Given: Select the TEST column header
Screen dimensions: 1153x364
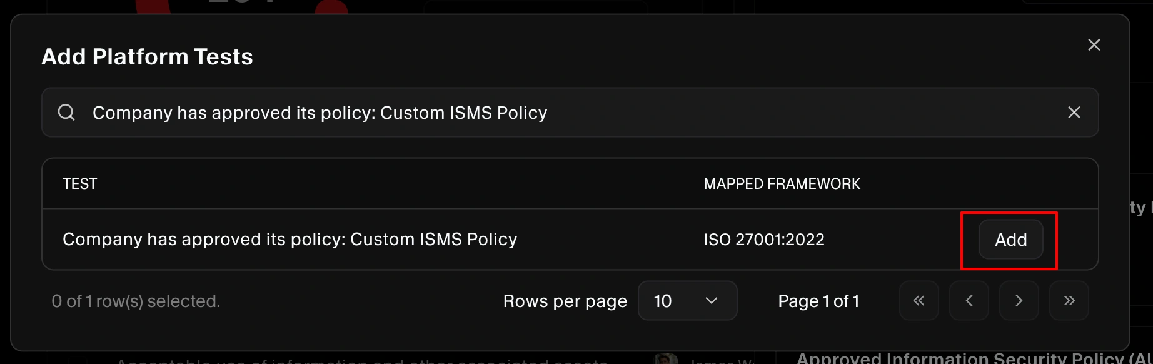Looking at the screenshot, I should (x=80, y=183).
